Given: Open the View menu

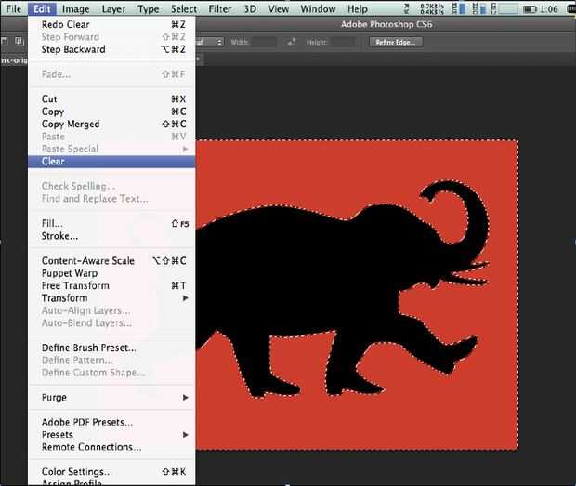Looking at the screenshot, I should (x=278, y=8).
